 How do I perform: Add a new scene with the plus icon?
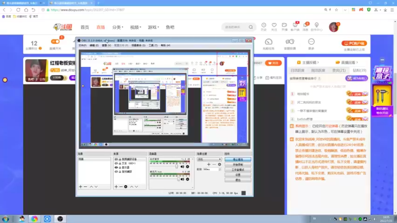80,187
